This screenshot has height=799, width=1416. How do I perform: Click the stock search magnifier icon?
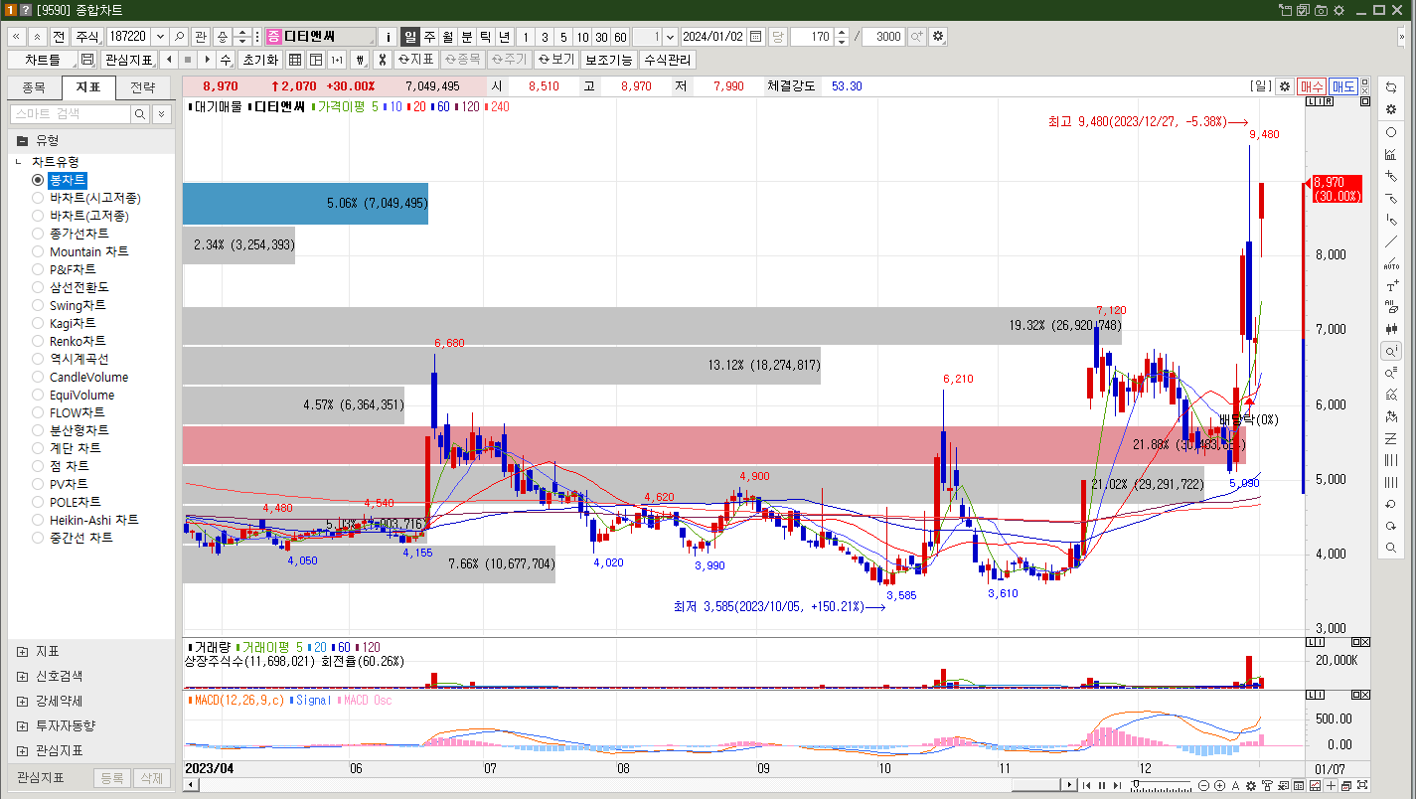(x=179, y=36)
